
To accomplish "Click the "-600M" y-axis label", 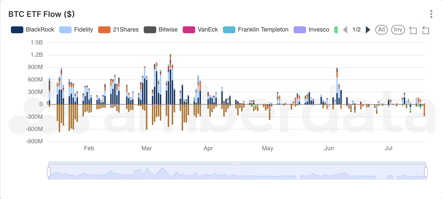I will (x=34, y=129).
